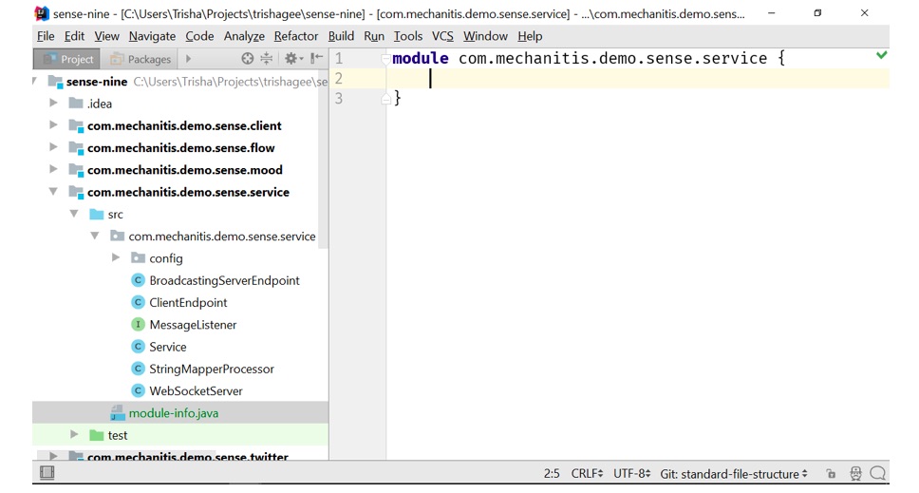Collapse the src folder
The width and height of the screenshot is (919, 493).
click(x=74, y=214)
